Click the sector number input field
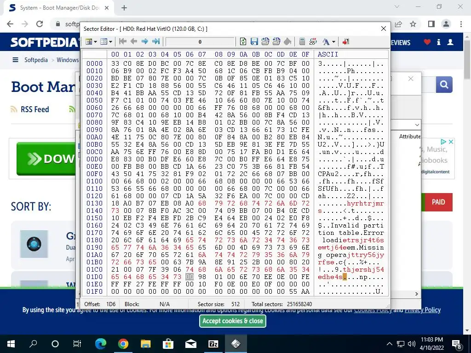 [200, 42]
